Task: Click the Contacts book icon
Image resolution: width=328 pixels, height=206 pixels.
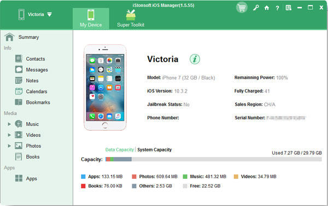Action: pyautogui.click(x=19, y=59)
